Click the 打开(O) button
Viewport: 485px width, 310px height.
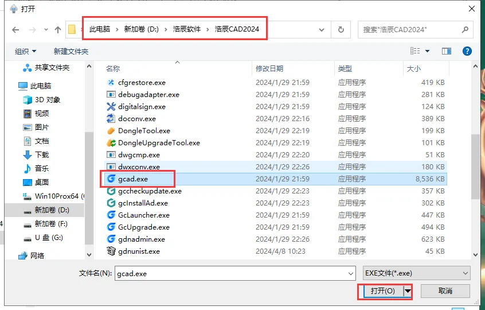tap(383, 291)
